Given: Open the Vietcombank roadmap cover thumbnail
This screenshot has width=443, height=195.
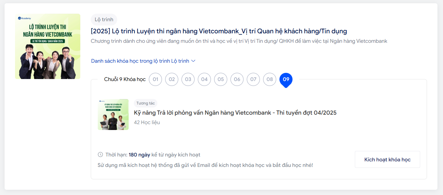Looking at the screenshot, I should click(48, 46).
